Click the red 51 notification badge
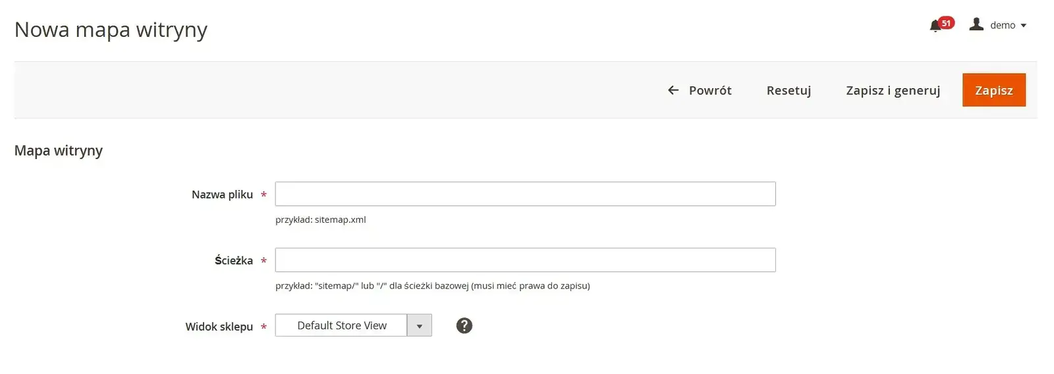Image resolution: width=1054 pixels, height=374 pixels. click(946, 23)
